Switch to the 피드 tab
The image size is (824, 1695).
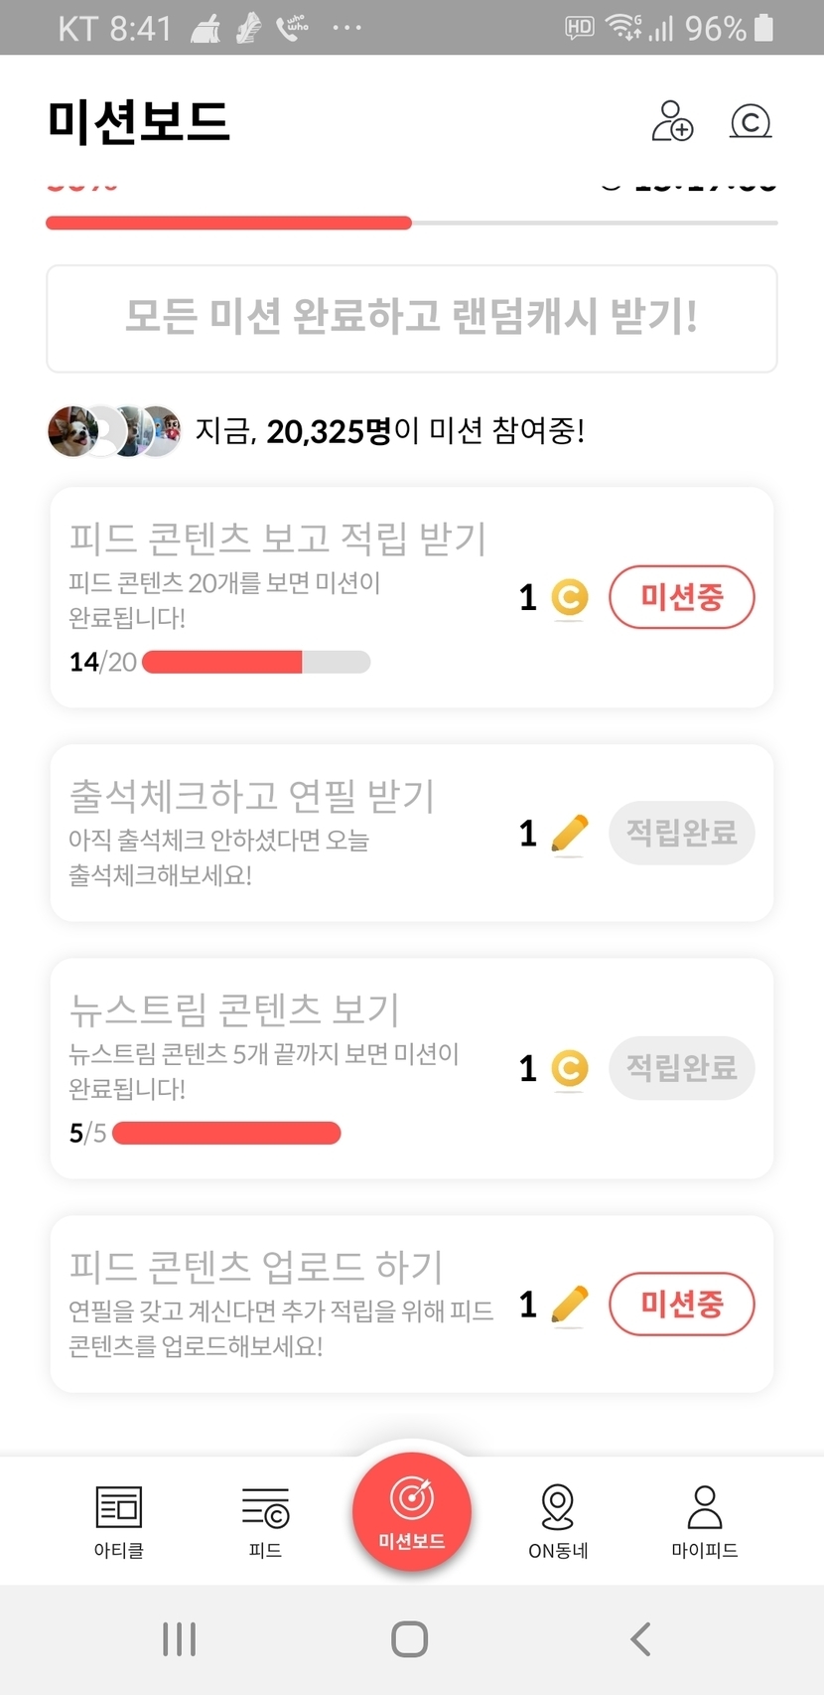pyautogui.click(x=265, y=1520)
